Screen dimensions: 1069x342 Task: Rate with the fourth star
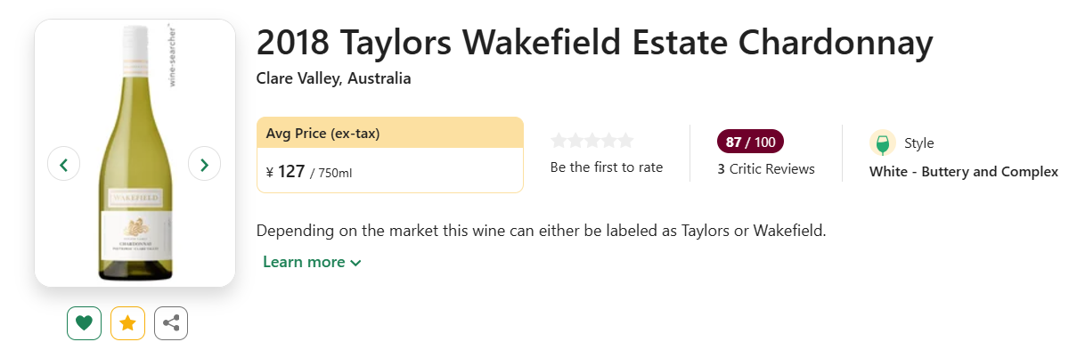(x=609, y=141)
